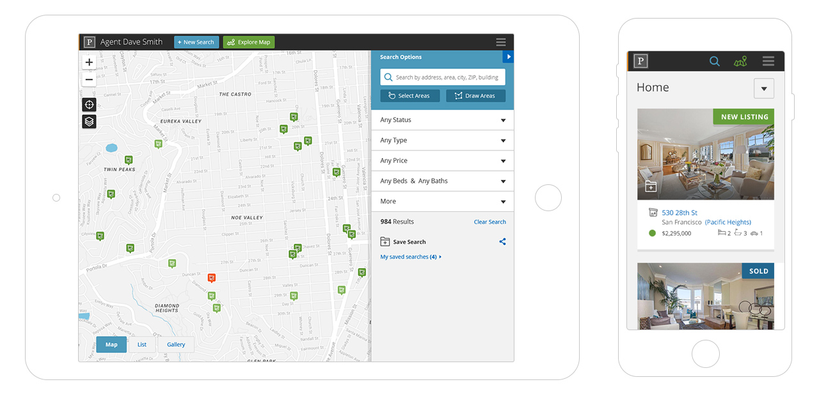This screenshot has width=819, height=398.
Task: Open the Any Beds & Any Baths dropdown
Action: (442, 181)
